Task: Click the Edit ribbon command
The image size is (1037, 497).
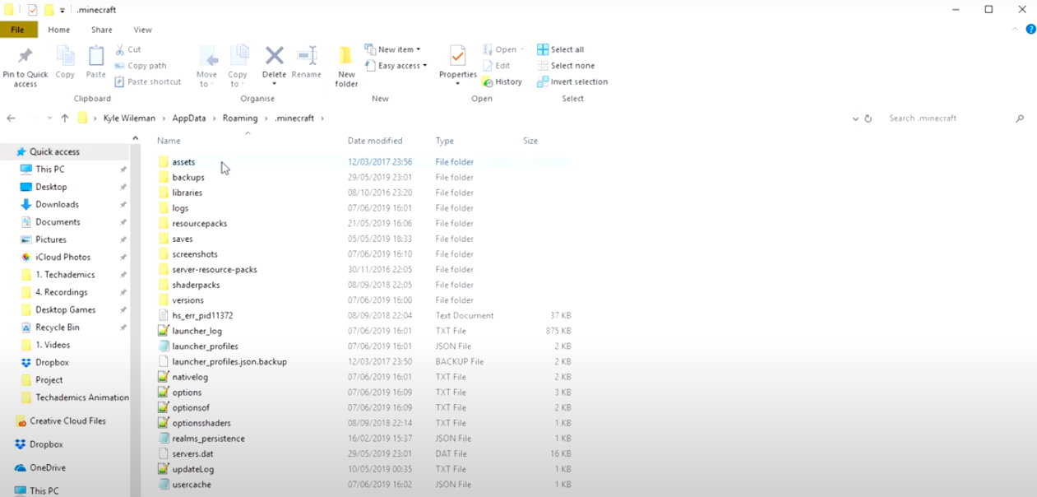Action: 497,66
